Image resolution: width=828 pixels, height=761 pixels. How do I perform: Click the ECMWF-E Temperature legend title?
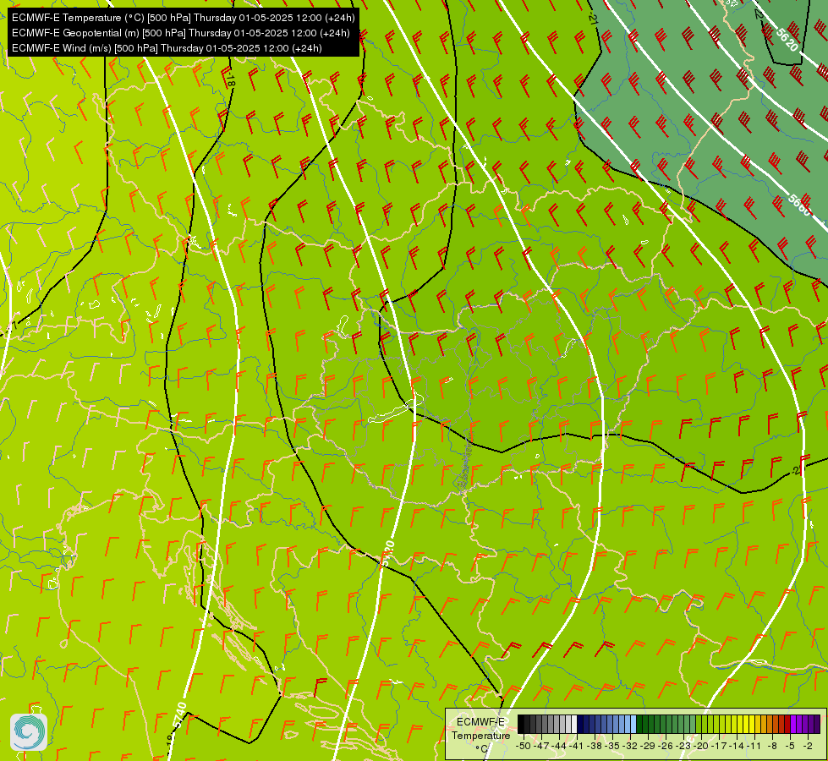[480, 729]
